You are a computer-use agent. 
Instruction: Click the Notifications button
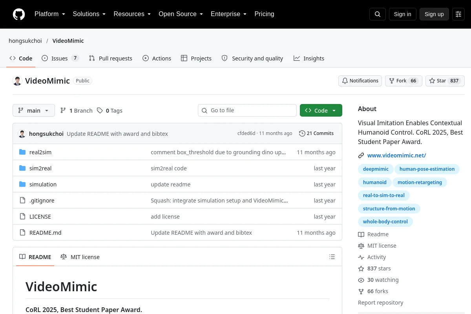point(360,81)
